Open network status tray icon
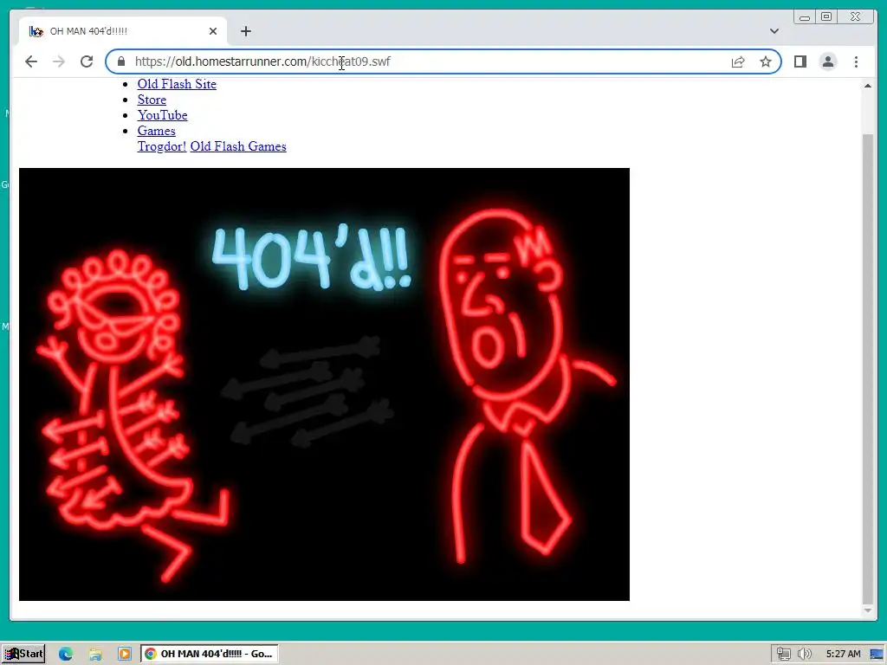The height and width of the screenshot is (665, 887). 783,654
